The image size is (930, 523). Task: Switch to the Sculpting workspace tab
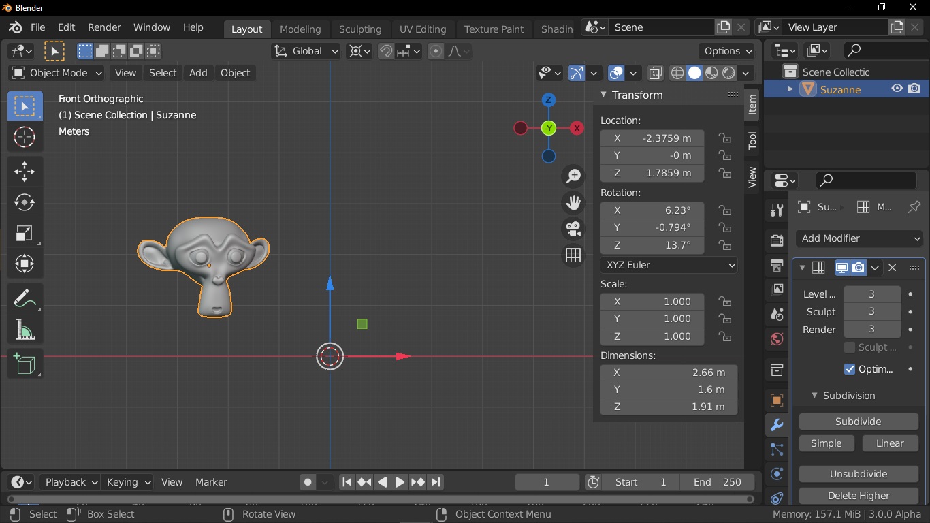point(360,29)
